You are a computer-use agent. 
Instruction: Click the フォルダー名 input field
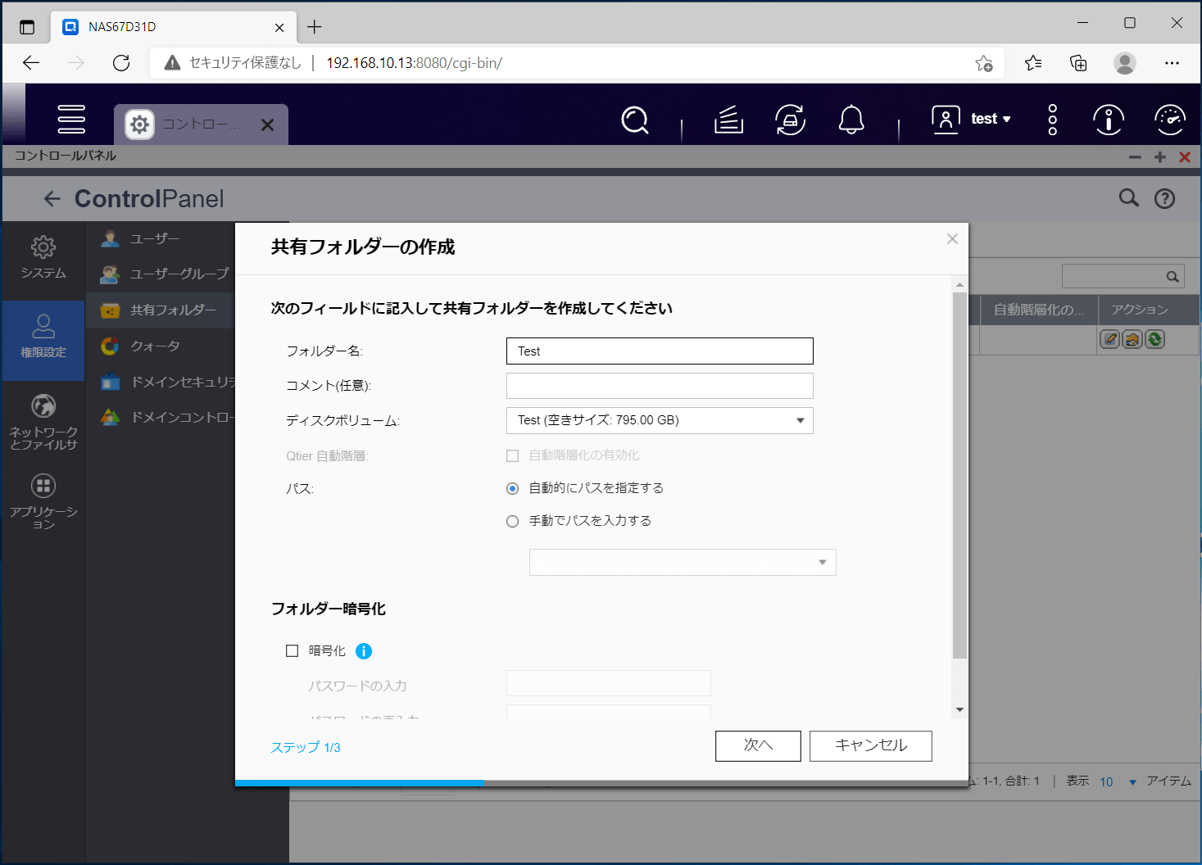click(x=660, y=351)
